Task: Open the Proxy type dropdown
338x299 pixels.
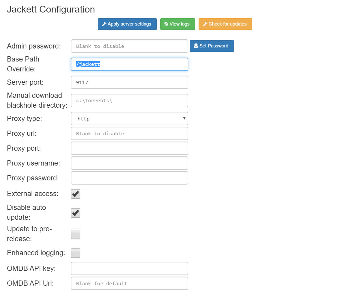Action: 129,119
